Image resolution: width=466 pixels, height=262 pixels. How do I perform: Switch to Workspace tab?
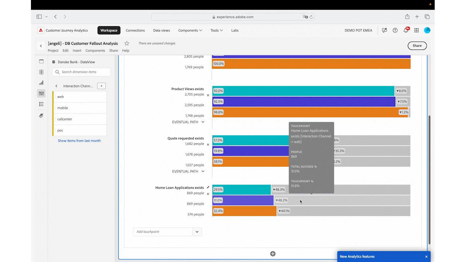pos(109,31)
